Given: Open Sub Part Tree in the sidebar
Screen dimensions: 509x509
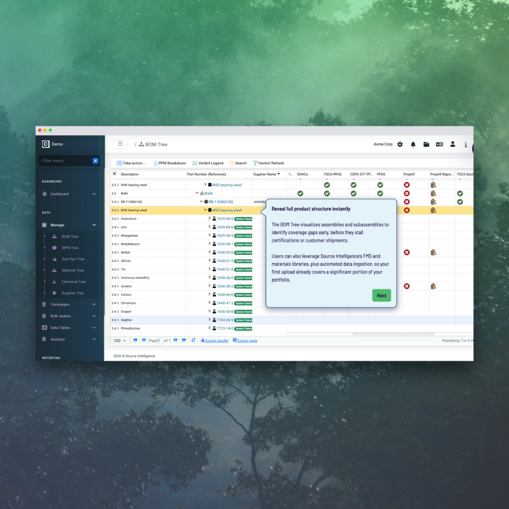Looking at the screenshot, I should point(73,259).
